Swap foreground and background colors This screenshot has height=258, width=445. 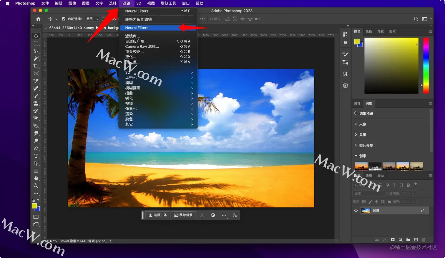38,200
